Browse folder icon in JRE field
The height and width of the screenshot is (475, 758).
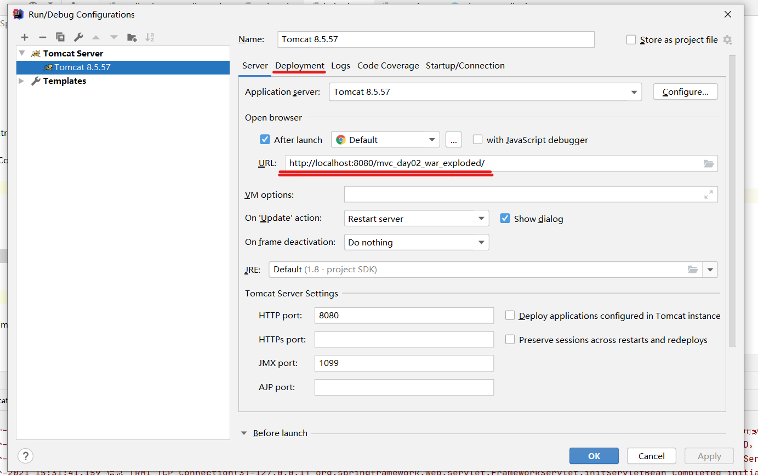(693, 270)
